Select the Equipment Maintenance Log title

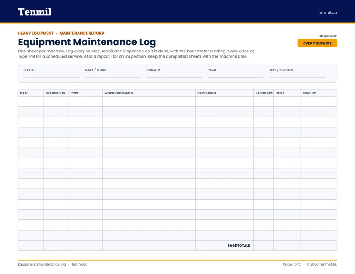pyautogui.click(x=87, y=42)
